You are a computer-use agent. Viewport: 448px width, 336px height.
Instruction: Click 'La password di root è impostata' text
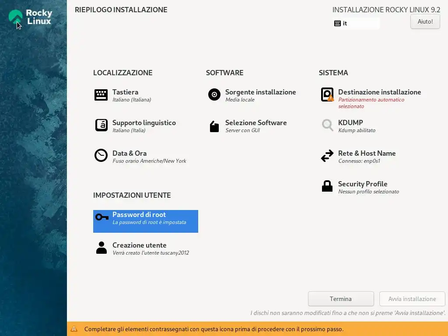(x=149, y=222)
